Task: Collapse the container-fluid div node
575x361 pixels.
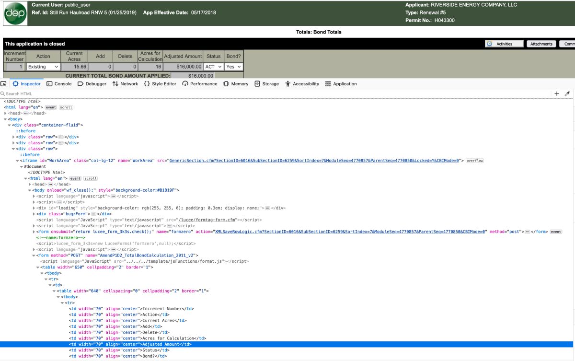Action: click(x=9, y=125)
